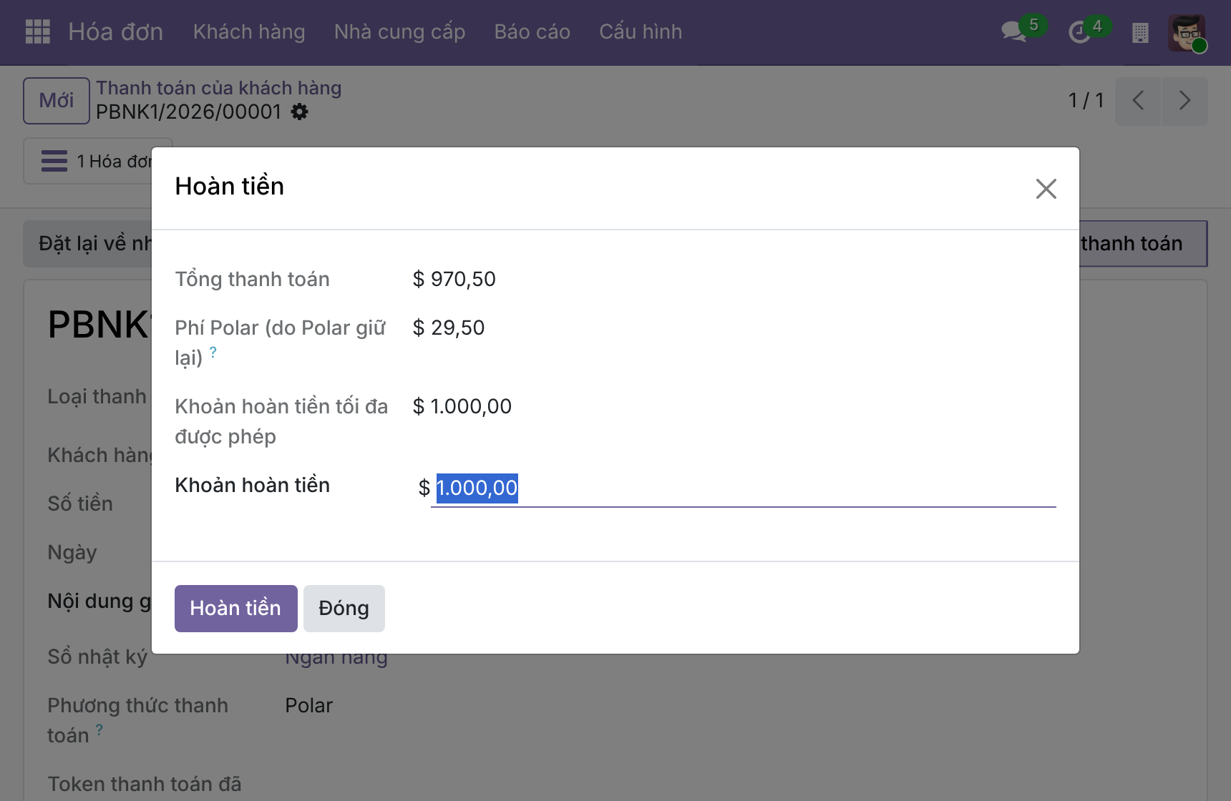Close the Hoàn tiền dialog with X

tap(1046, 189)
